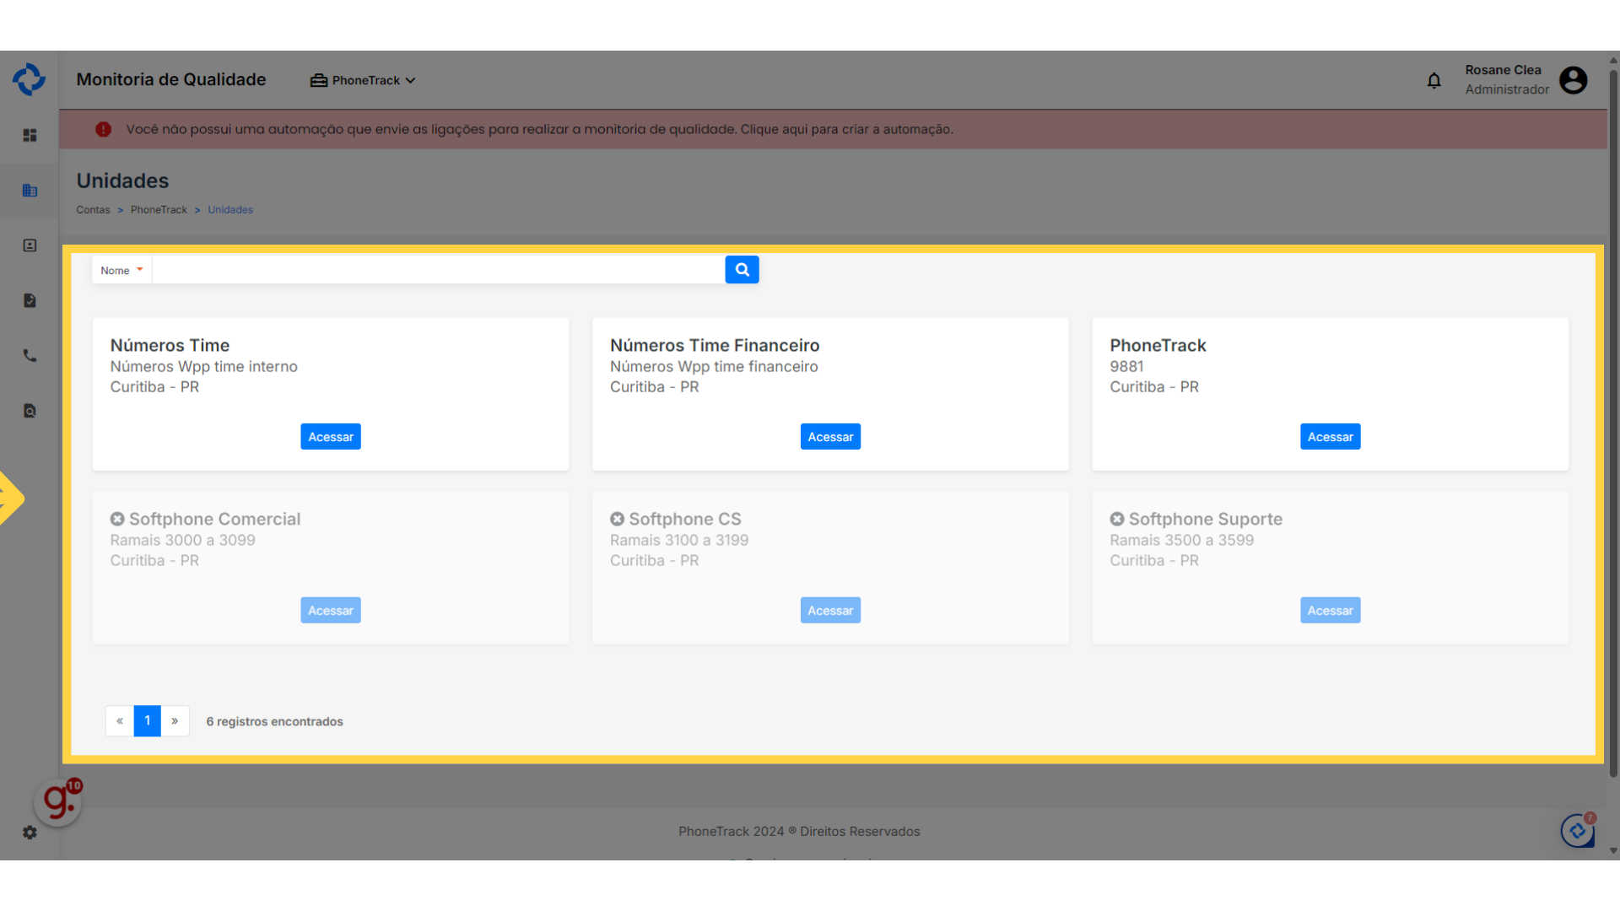Select page 1 in pagination
Image resolution: width=1620 pixels, height=911 pixels.
148,721
